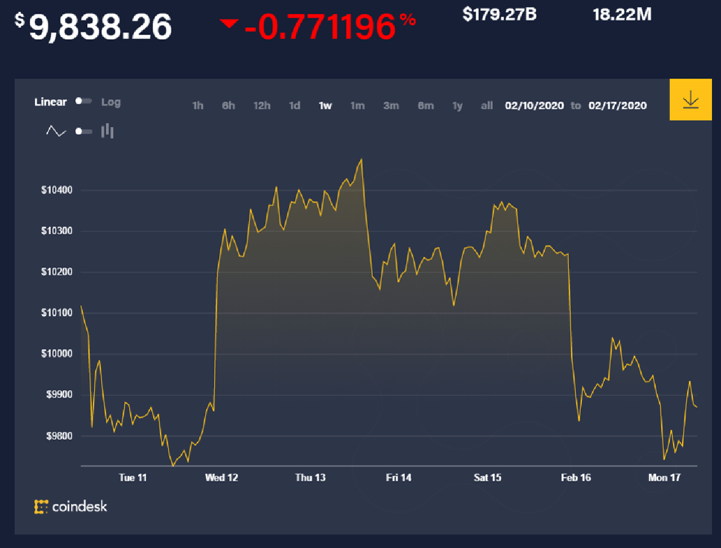
Task: Click the $10300 axis label
Action: (56, 231)
